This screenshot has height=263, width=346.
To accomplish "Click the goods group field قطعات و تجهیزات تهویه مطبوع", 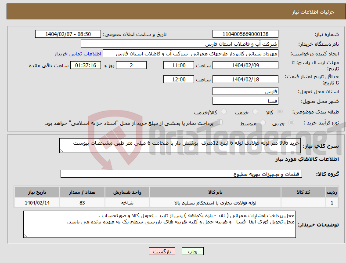I will pyautogui.click(x=181, y=174).
